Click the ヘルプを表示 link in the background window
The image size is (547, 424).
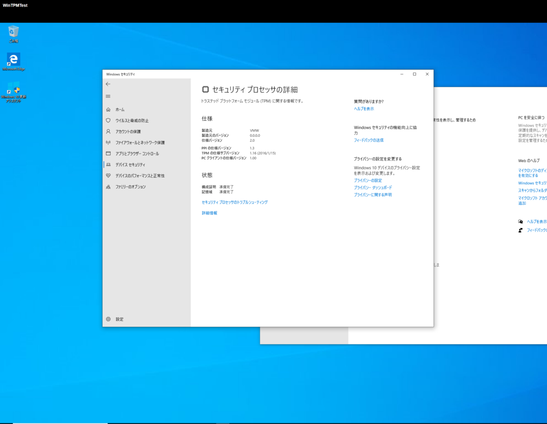tap(537, 222)
